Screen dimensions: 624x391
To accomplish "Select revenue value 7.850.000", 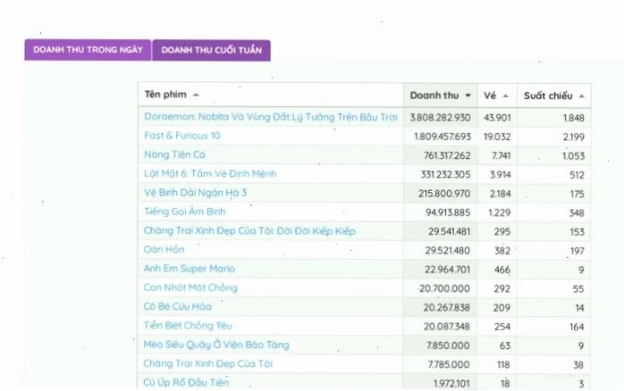I will 448,345.
